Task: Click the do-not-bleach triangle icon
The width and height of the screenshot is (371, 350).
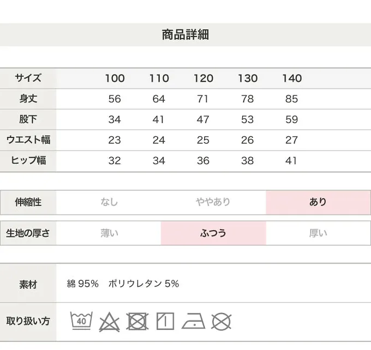Action: point(109,322)
